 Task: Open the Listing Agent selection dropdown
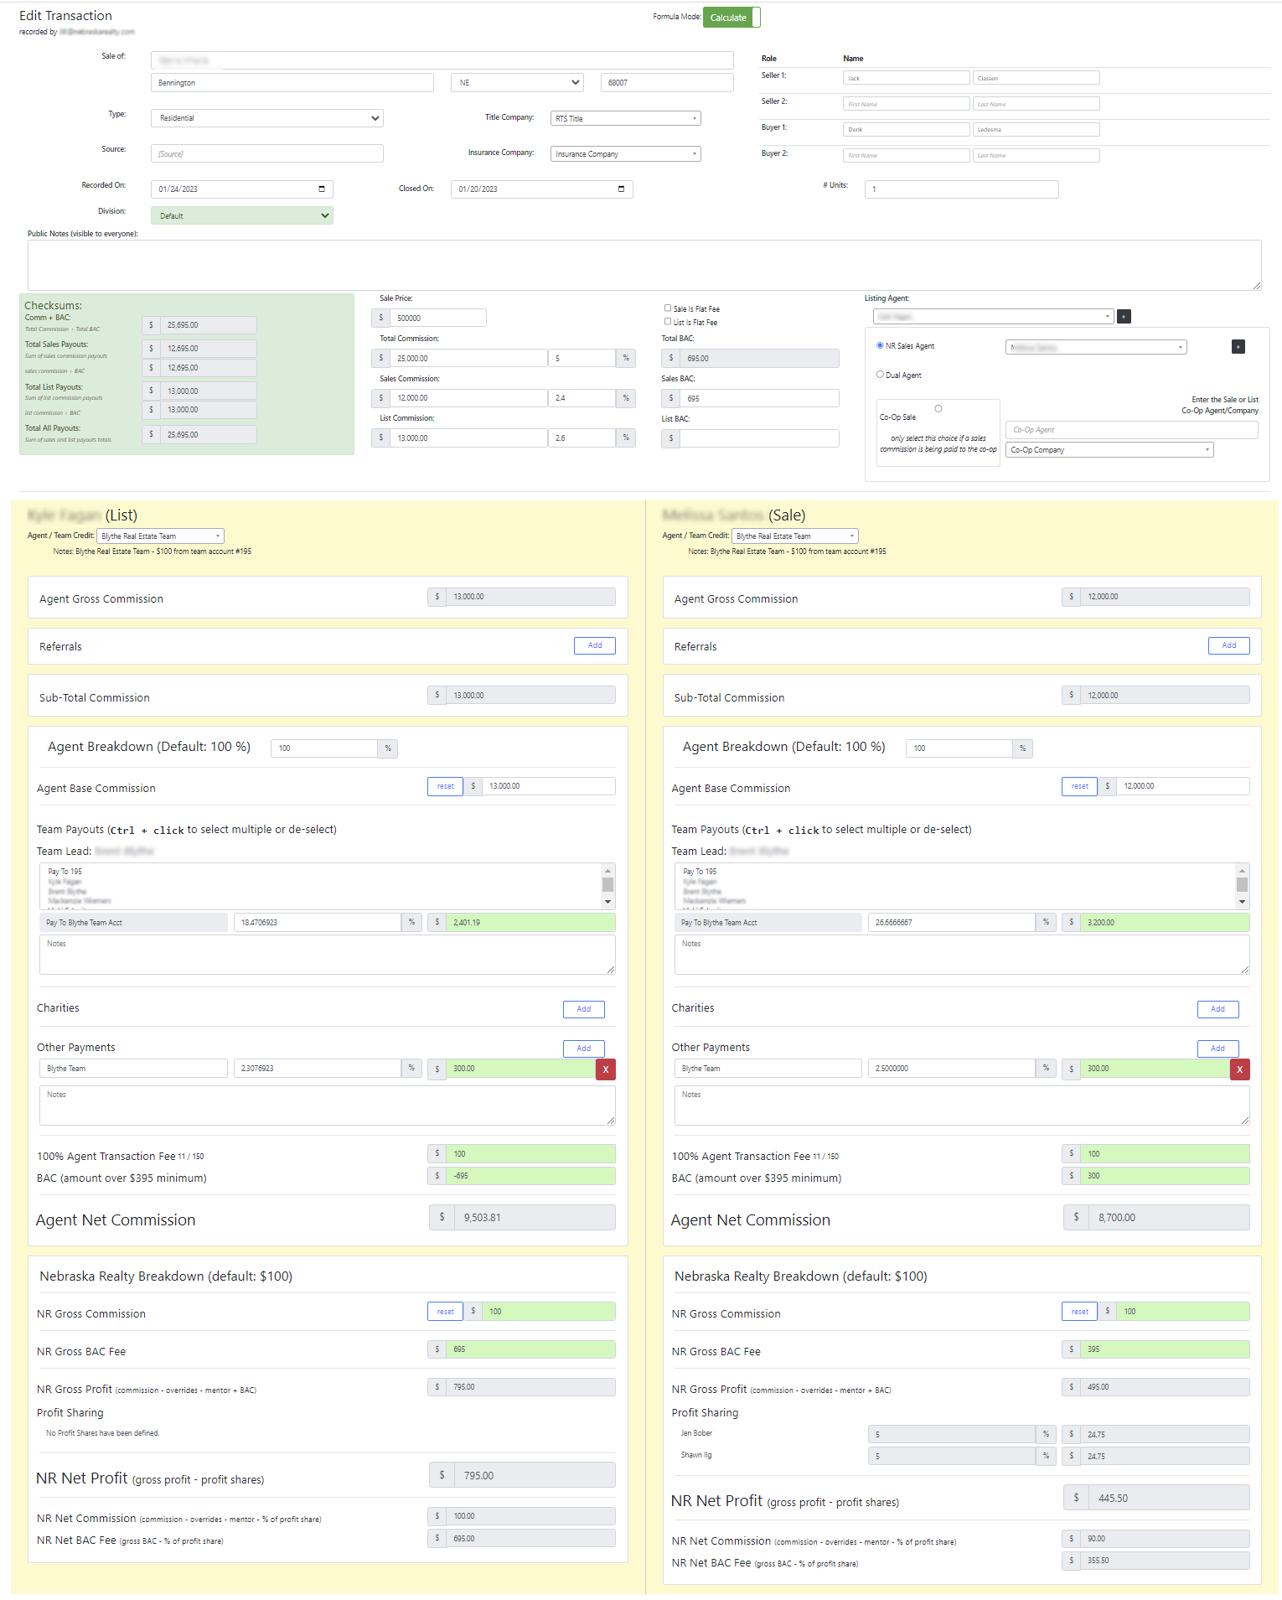pos(994,317)
